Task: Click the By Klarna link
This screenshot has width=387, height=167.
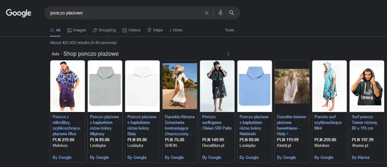Action: click(x=361, y=157)
